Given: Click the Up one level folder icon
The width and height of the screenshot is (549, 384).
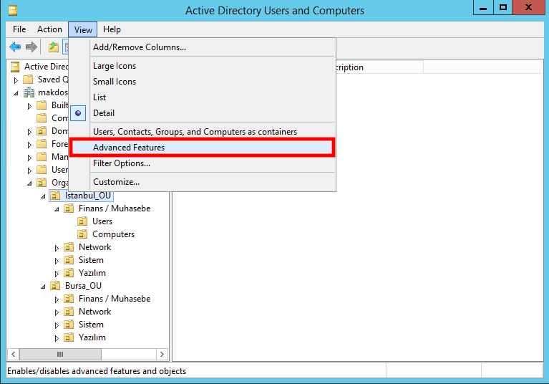Looking at the screenshot, I should tap(53, 47).
